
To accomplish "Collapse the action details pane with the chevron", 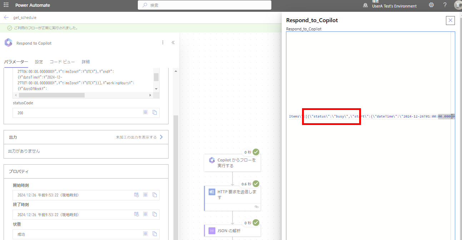I will [x=173, y=42].
